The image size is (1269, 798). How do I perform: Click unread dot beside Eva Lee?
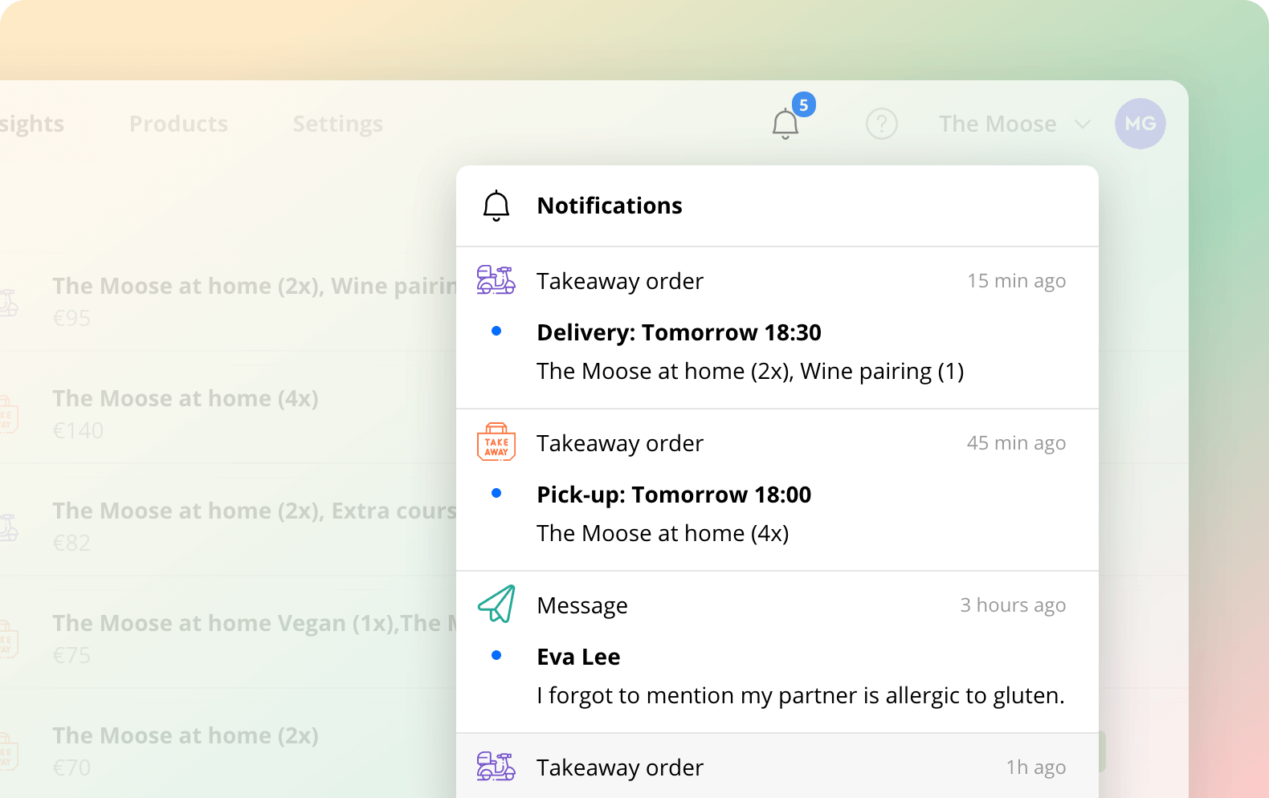click(496, 655)
